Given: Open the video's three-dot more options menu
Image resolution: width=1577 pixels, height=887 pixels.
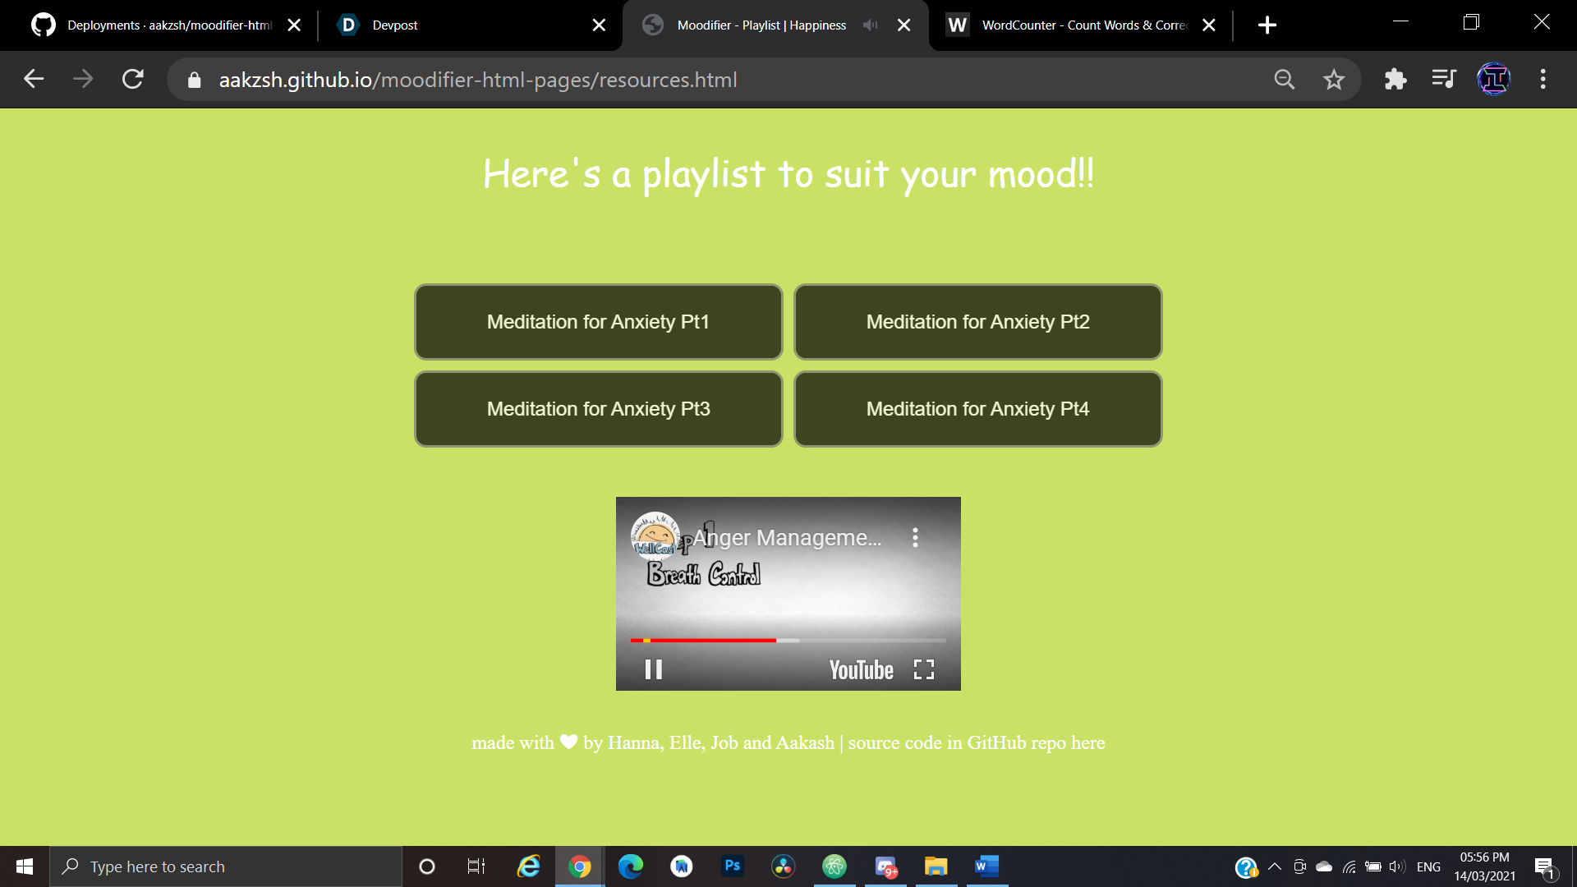Looking at the screenshot, I should [x=915, y=538].
